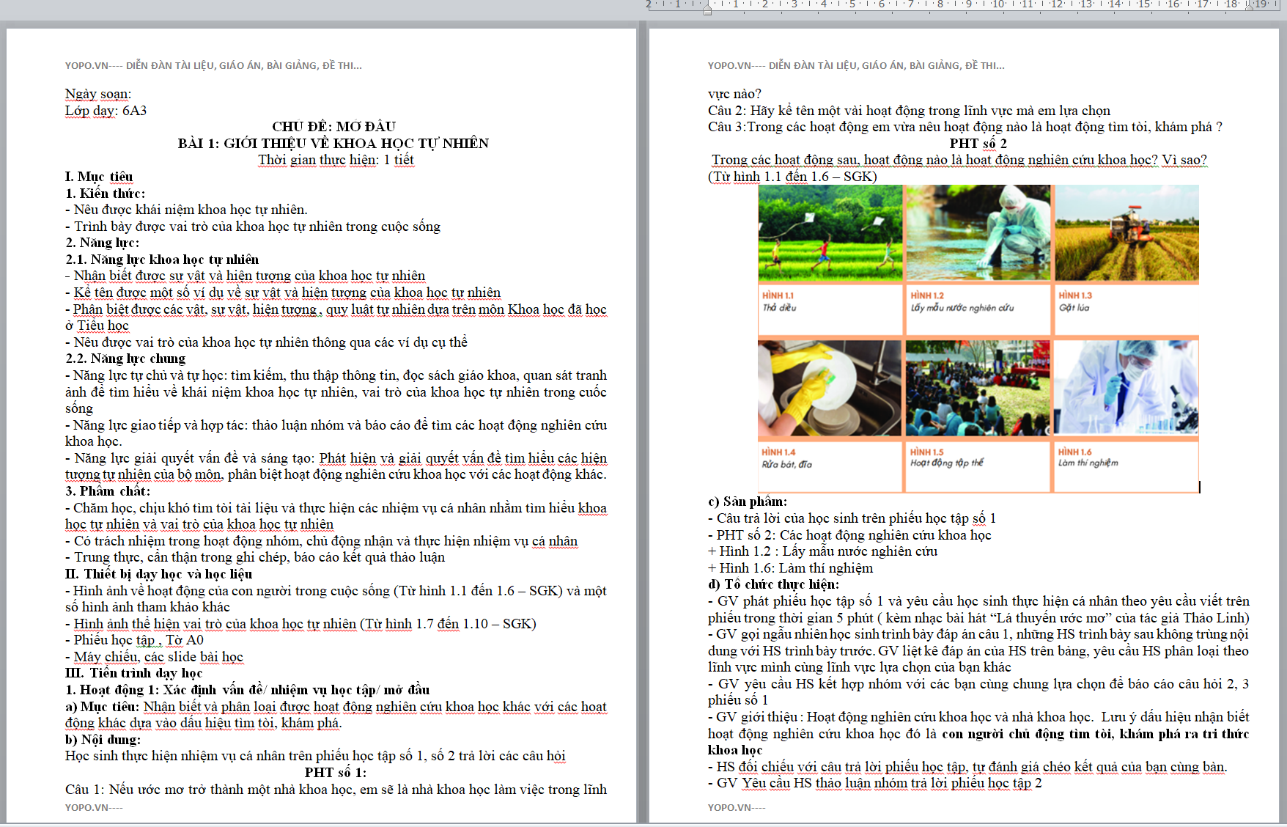The width and height of the screenshot is (1287, 827).
Task: Click the caption 'Làm thí nghiệm'
Action: coord(1088,463)
